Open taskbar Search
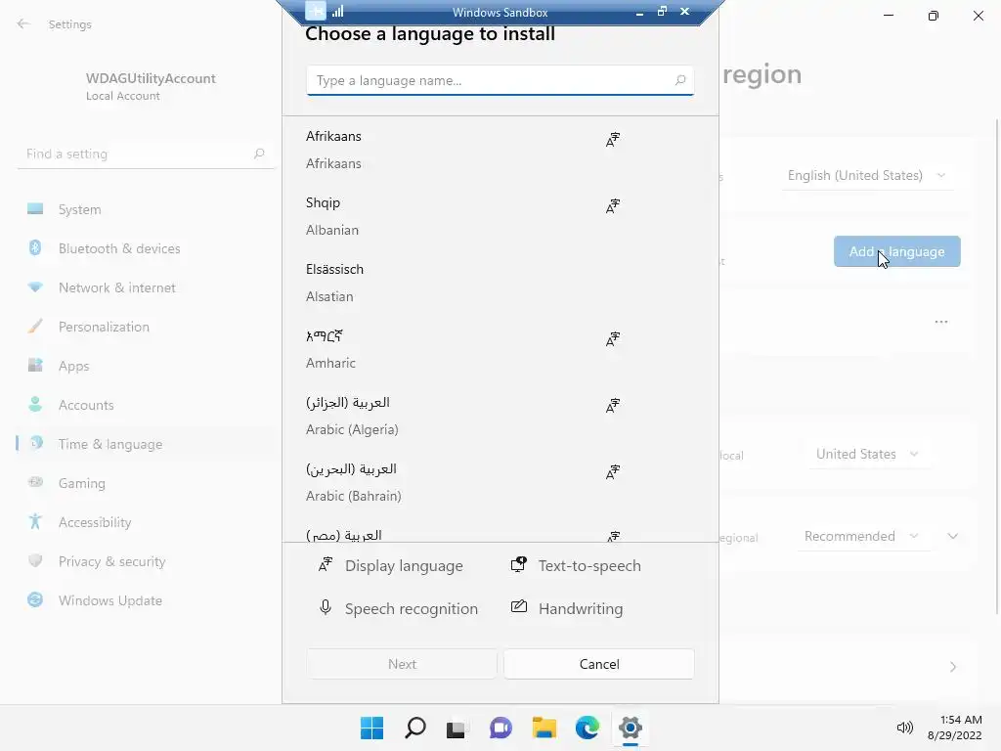The width and height of the screenshot is (1001, 751). click(414, 728)
